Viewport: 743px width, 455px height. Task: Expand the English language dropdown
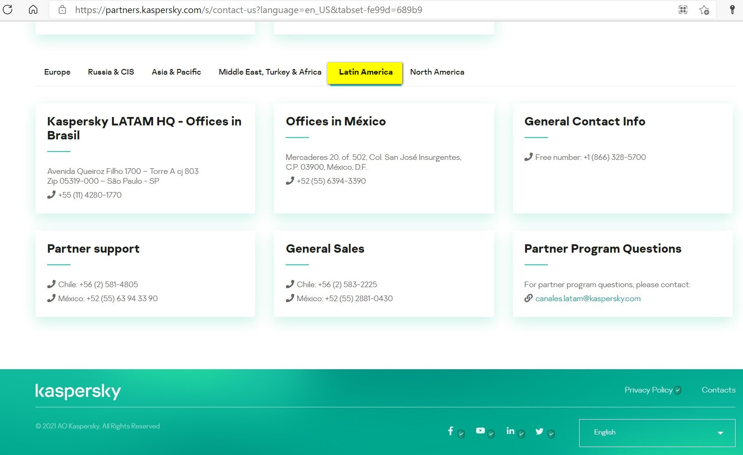click(x=657, y=433)
